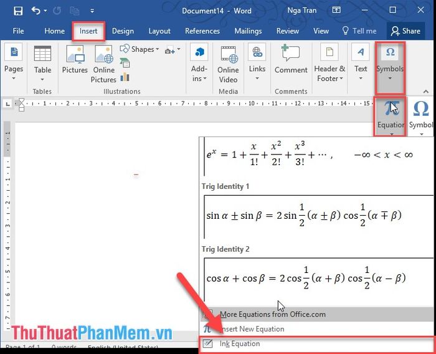Switch to the Home tab
This screenshot has height=354, width=436.
(x=55, y=31)
